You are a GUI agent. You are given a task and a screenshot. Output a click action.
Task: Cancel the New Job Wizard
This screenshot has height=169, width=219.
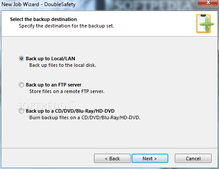pyautogui.click(x=193, y=158)
